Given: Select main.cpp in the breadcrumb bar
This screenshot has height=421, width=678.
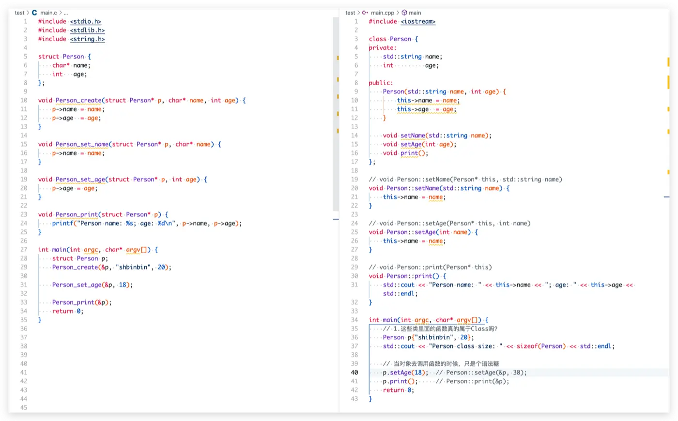Looking at the screenshot, I should pos(383,13).
